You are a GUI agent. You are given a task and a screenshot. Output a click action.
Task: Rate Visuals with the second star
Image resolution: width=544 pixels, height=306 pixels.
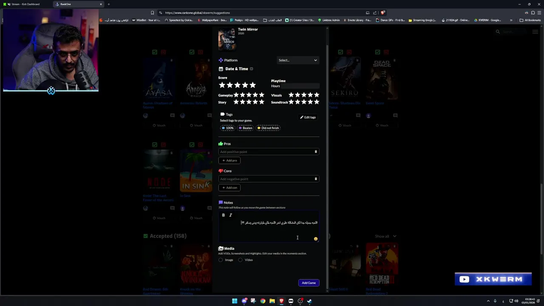pyautogui.click(x=297, y=95)
